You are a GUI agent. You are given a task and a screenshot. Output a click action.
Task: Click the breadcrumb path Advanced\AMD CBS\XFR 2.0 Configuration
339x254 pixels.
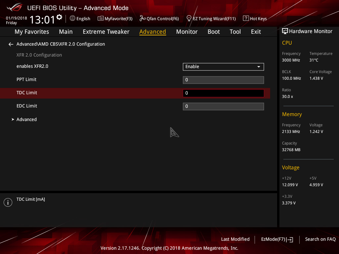click(61, 44)
